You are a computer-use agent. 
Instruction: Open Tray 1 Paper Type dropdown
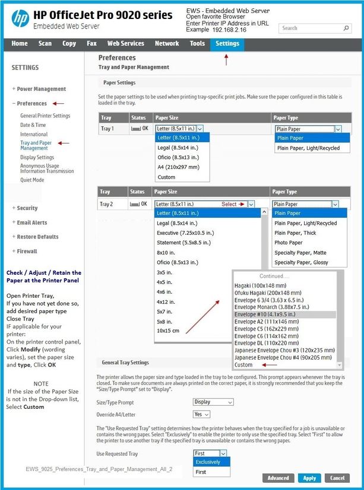point(308,129)
